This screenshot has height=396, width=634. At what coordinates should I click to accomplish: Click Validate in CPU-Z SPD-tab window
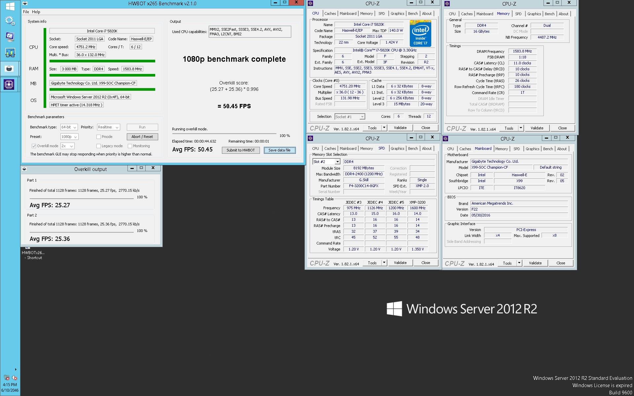pos(400,263)
